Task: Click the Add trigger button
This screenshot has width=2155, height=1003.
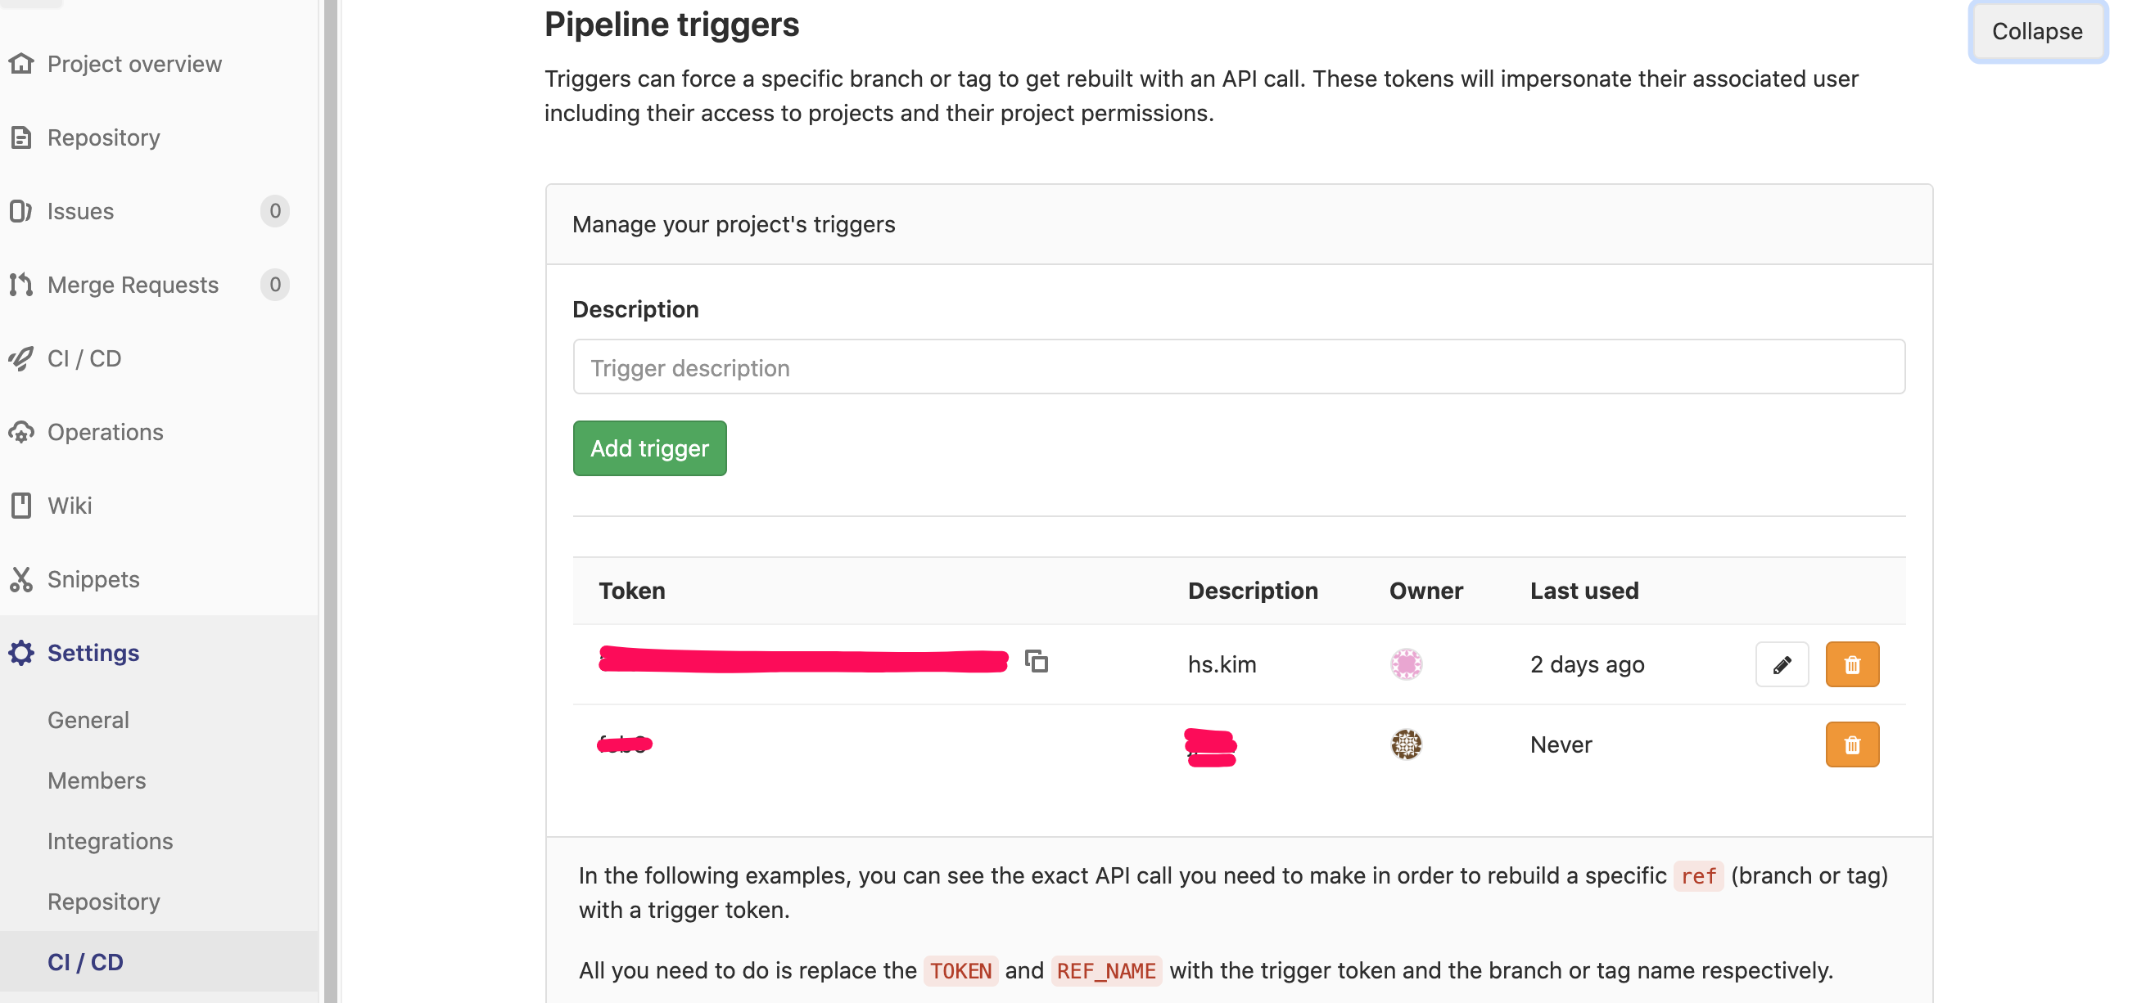Action: [649, 449]
